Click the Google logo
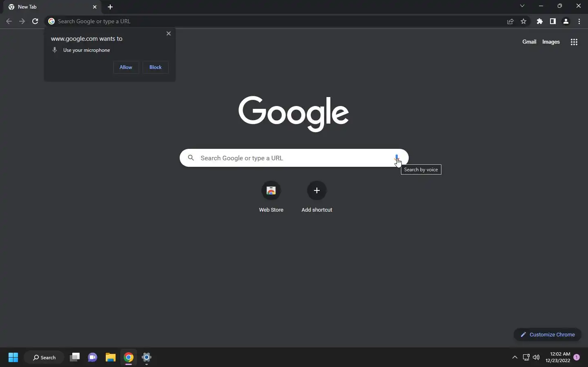The image size is (588, 367). point(294,113)
